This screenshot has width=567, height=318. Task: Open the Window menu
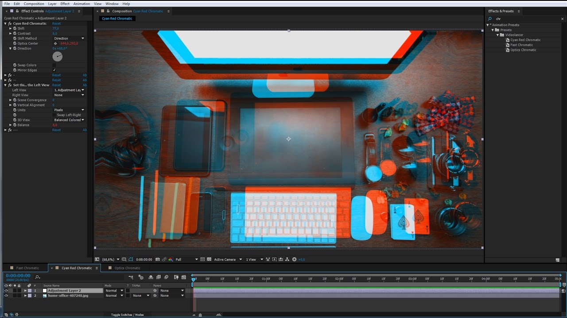pyautogui.click(x=112, y=4)
